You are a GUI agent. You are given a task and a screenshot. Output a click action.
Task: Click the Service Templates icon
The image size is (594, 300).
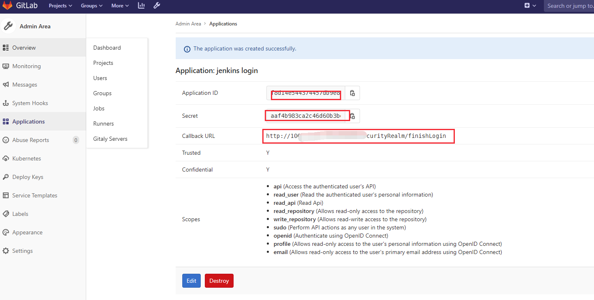(6, 195)
